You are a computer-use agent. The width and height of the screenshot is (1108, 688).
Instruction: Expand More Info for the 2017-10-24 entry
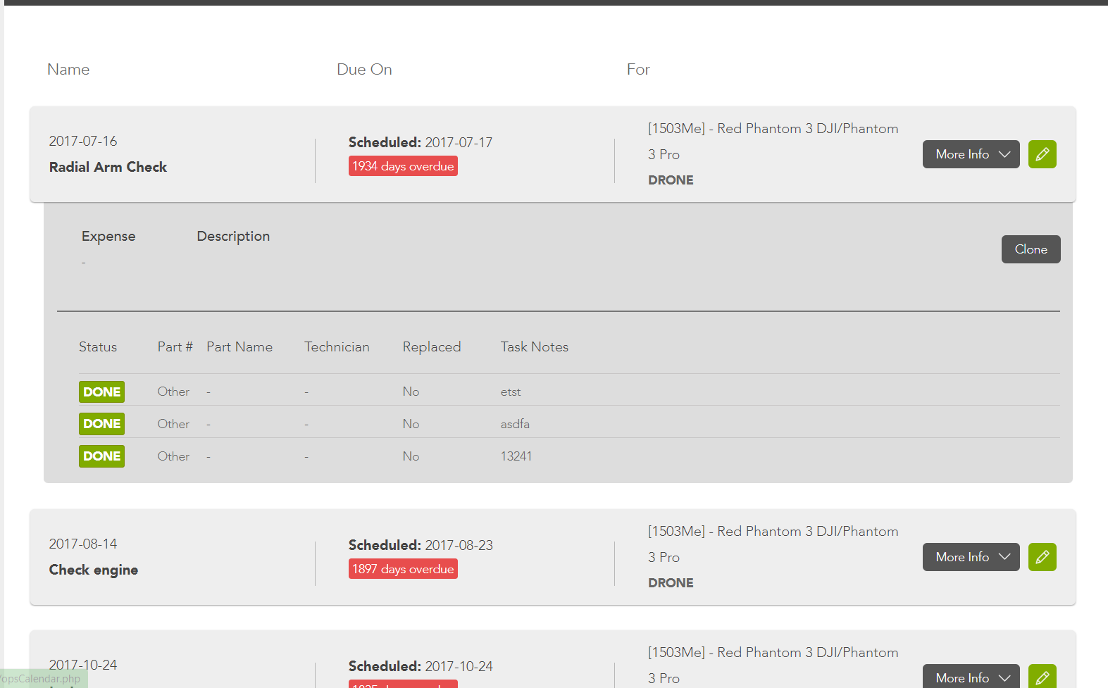tap(971, 677)
